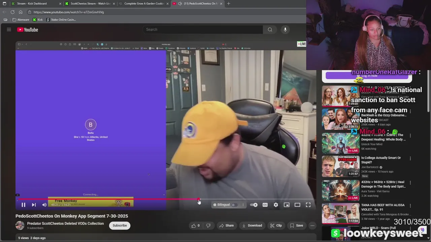Focus the YouTube Search box
This screenshot has height=242, width=431.
coord(203,30)
